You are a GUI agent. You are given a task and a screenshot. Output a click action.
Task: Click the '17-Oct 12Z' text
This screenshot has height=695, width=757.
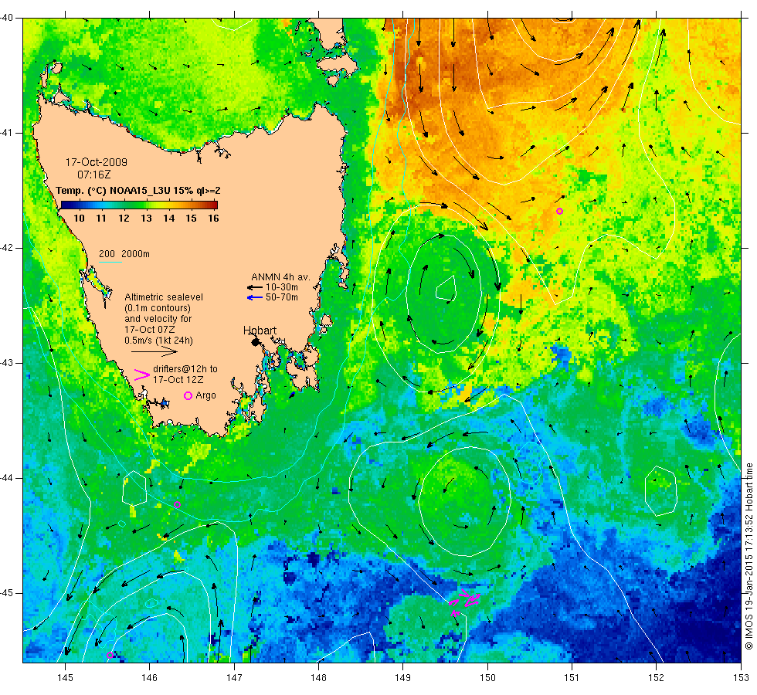pyautogui.click(x=178, y=380)
